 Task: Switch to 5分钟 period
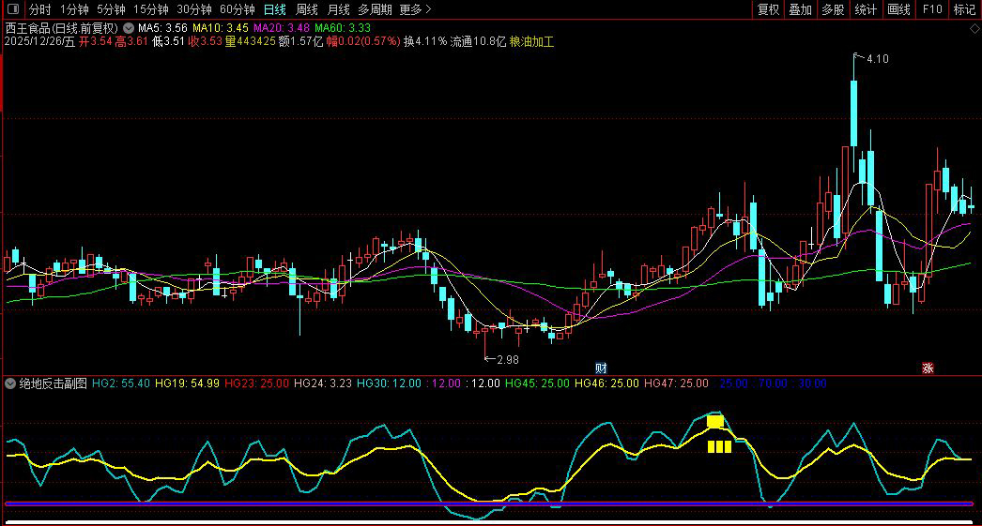(x=111, y=9)
